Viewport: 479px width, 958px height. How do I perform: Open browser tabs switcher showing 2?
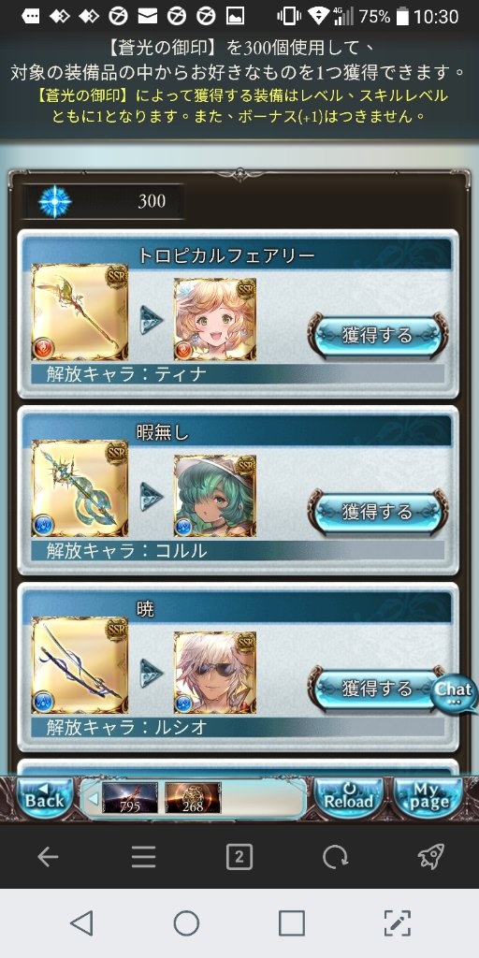[239, 858]
